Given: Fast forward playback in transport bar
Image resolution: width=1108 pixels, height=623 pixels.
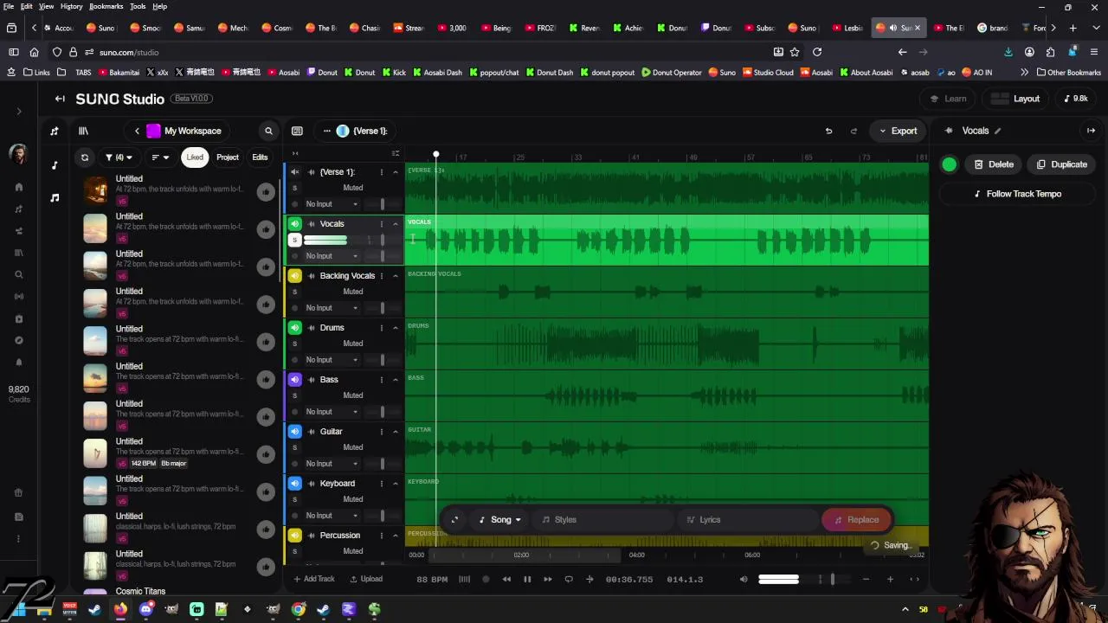Looking at the screenshot, I should [x=548, y=579].
